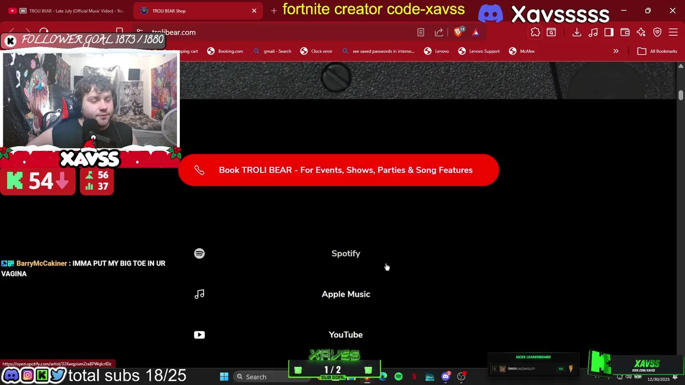
Task: Open the Extensions puzzle icon
Action: pyautogui.click(x=535, y=33)
